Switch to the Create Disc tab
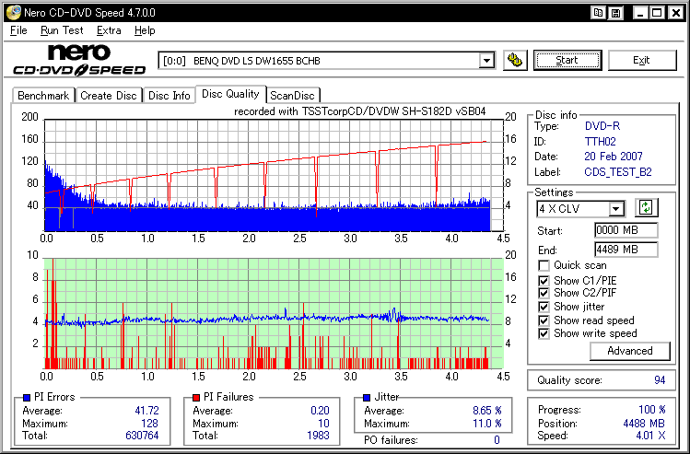This screenshot has width=690, height=454. pos(109,96)
